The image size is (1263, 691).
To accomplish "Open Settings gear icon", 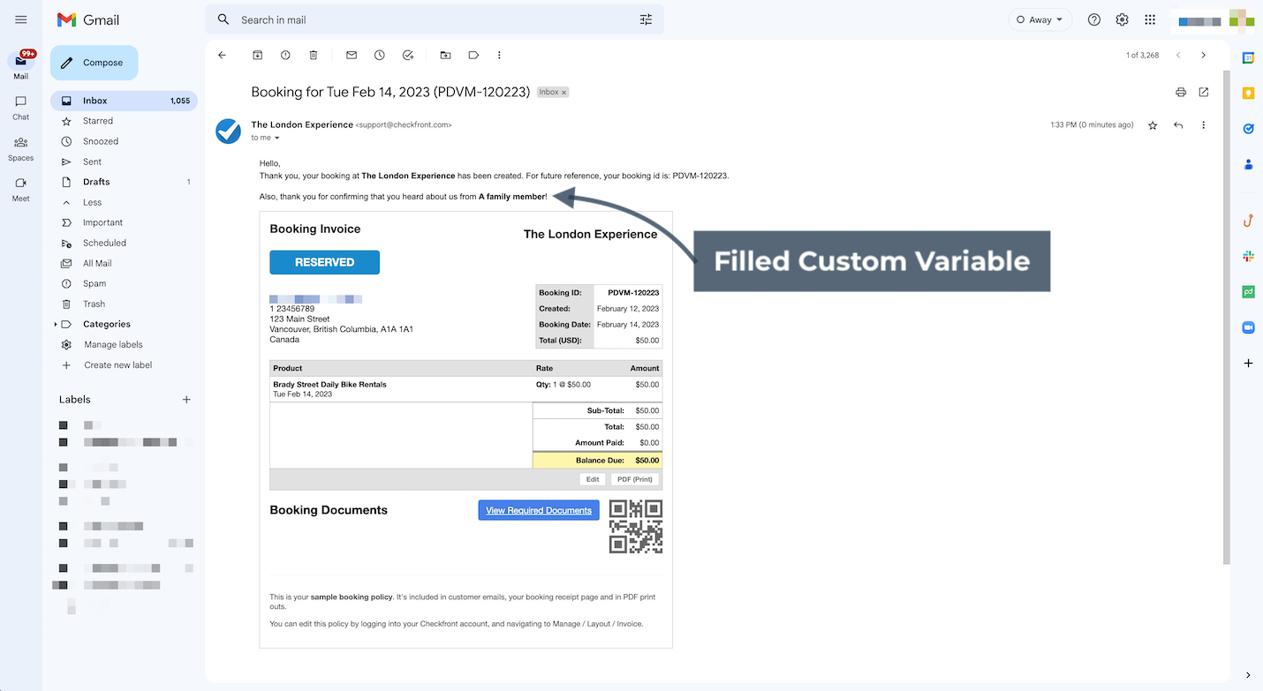I will click(1122, 19).
